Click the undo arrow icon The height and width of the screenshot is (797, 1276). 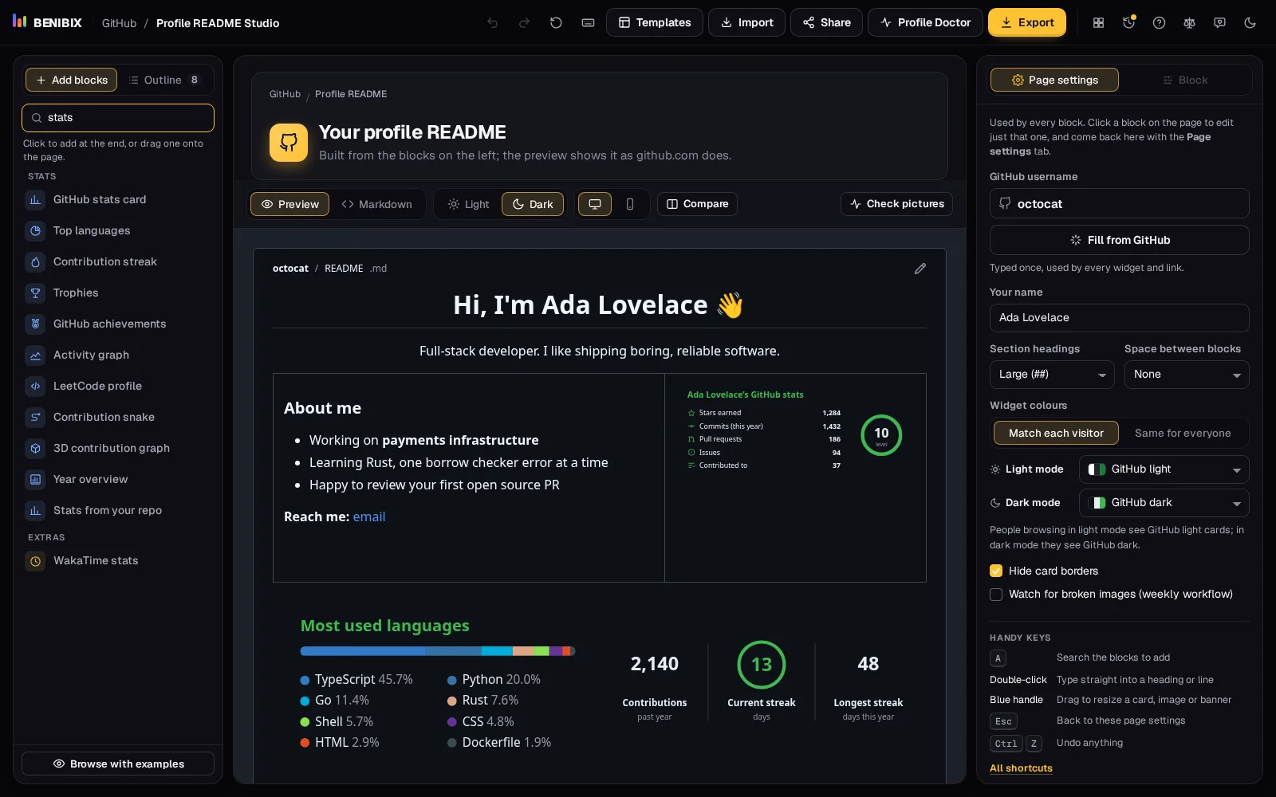click(x=493, y=23)
